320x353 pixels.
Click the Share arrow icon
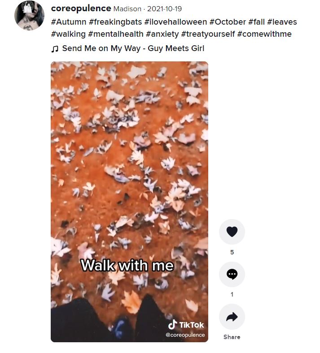tap(232, 317)
